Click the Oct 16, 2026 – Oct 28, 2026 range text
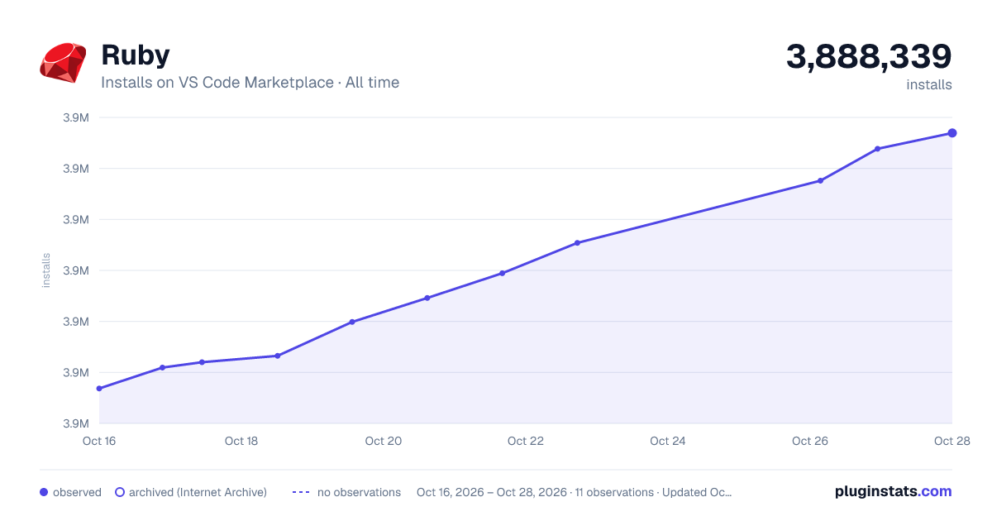Screen dimensions: 992x521 [492, 492]
